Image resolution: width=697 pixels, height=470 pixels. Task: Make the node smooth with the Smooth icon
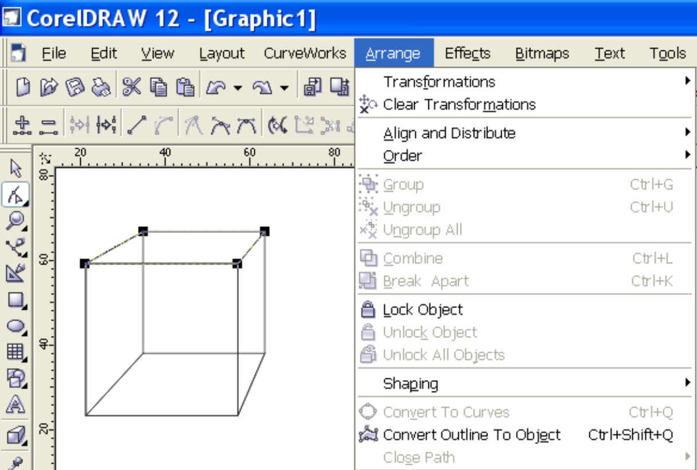[220, 125]
